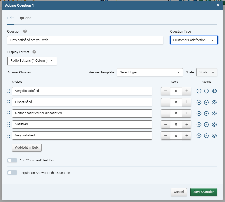Image resolution: width=225 pixels, height=202 pixels.
Task: Open the Question Type dropdown
Action: pos(194,40)
